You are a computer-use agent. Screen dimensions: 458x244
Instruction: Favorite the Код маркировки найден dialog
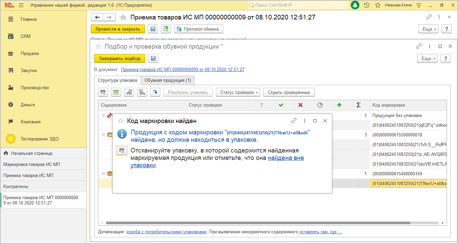tap(121, 121)
